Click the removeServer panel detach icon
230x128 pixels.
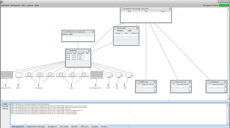tap(190, 82)
